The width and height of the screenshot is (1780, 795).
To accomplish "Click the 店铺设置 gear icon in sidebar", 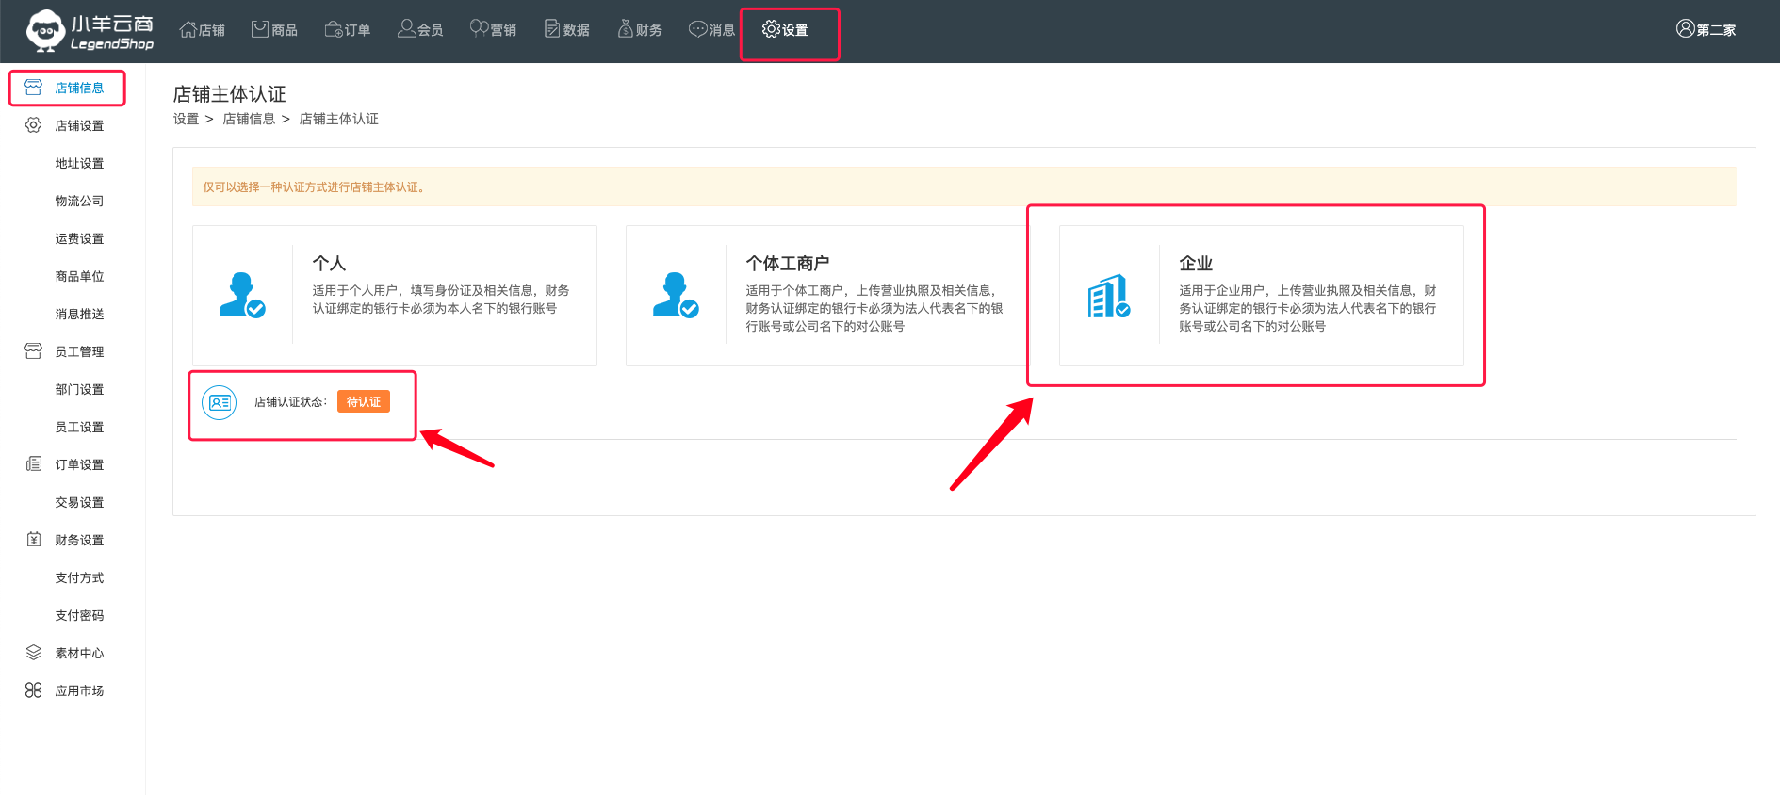I will pos(34,125).
